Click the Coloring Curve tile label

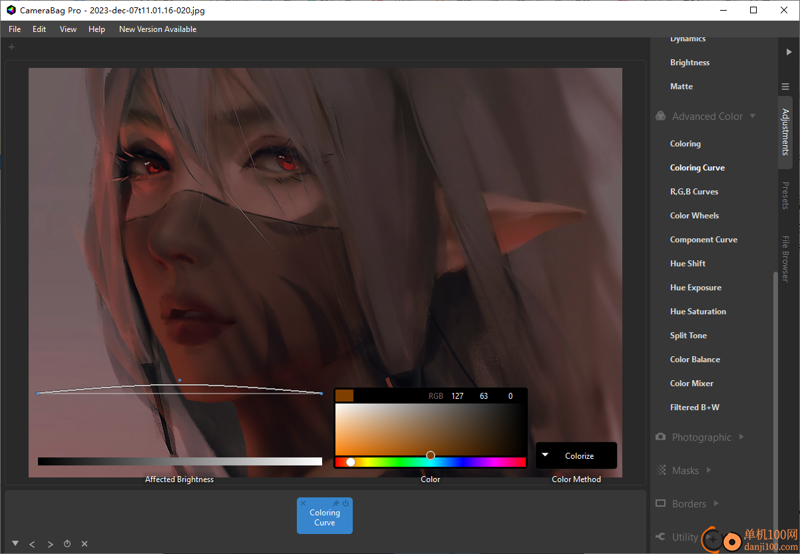tap(325, 517)
